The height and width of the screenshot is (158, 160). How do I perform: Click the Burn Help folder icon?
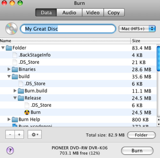coord(15,120)
